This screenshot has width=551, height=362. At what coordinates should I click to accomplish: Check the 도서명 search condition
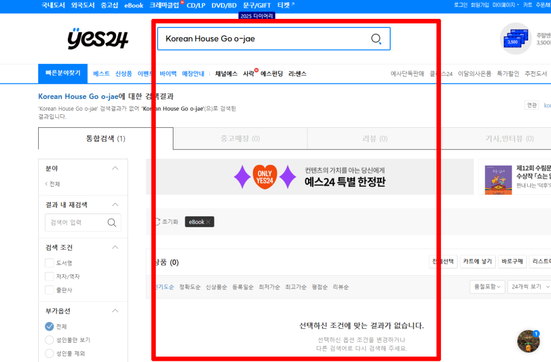50,263
